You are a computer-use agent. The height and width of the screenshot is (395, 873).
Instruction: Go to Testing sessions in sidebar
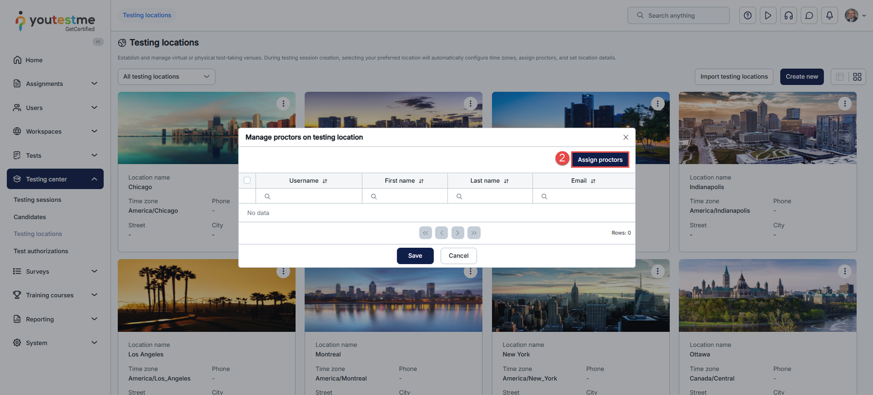(38, 200)
